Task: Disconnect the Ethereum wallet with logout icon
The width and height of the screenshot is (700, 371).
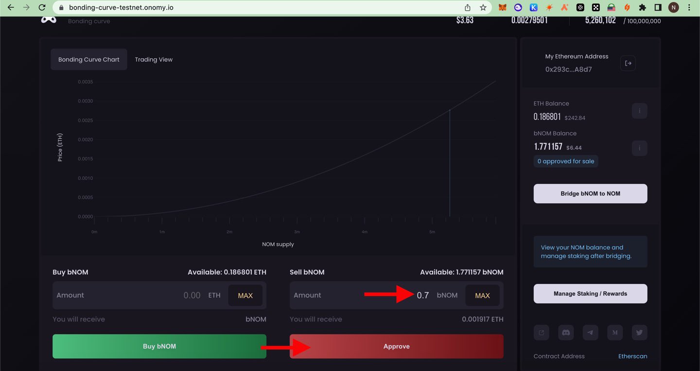Action: pyautogui.click(x=628, y=63)
